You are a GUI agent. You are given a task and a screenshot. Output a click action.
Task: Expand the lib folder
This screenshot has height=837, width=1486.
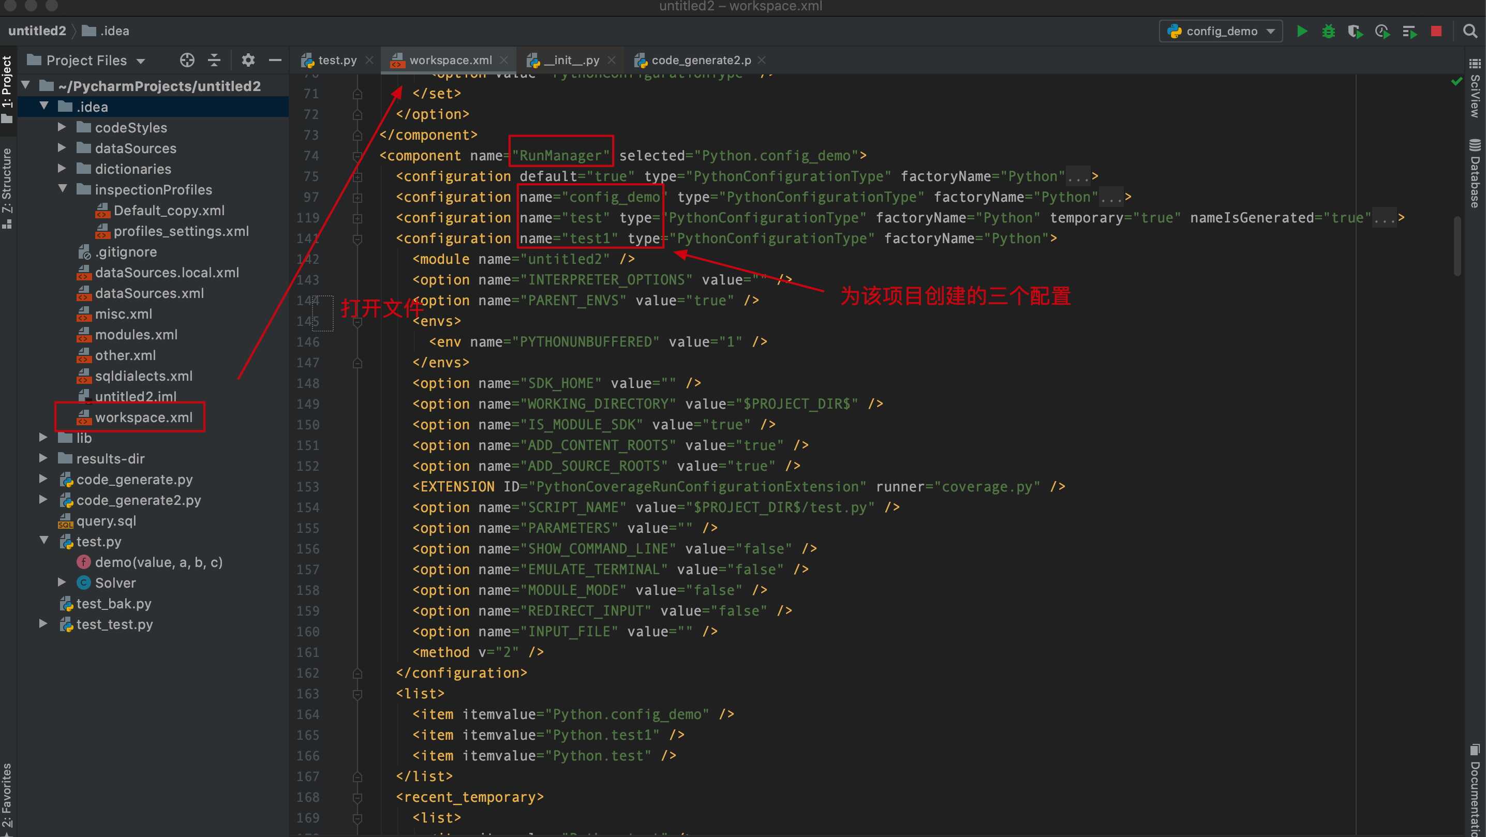click(x=43, y=438)
